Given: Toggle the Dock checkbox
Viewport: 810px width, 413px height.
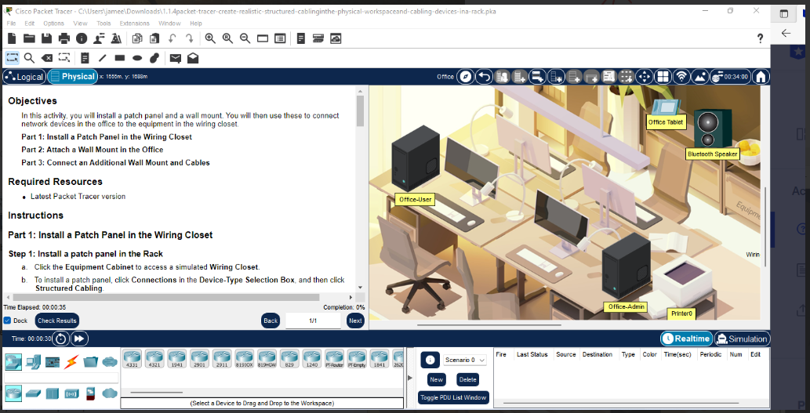Looking at the screenshot, I should (7, 321).
